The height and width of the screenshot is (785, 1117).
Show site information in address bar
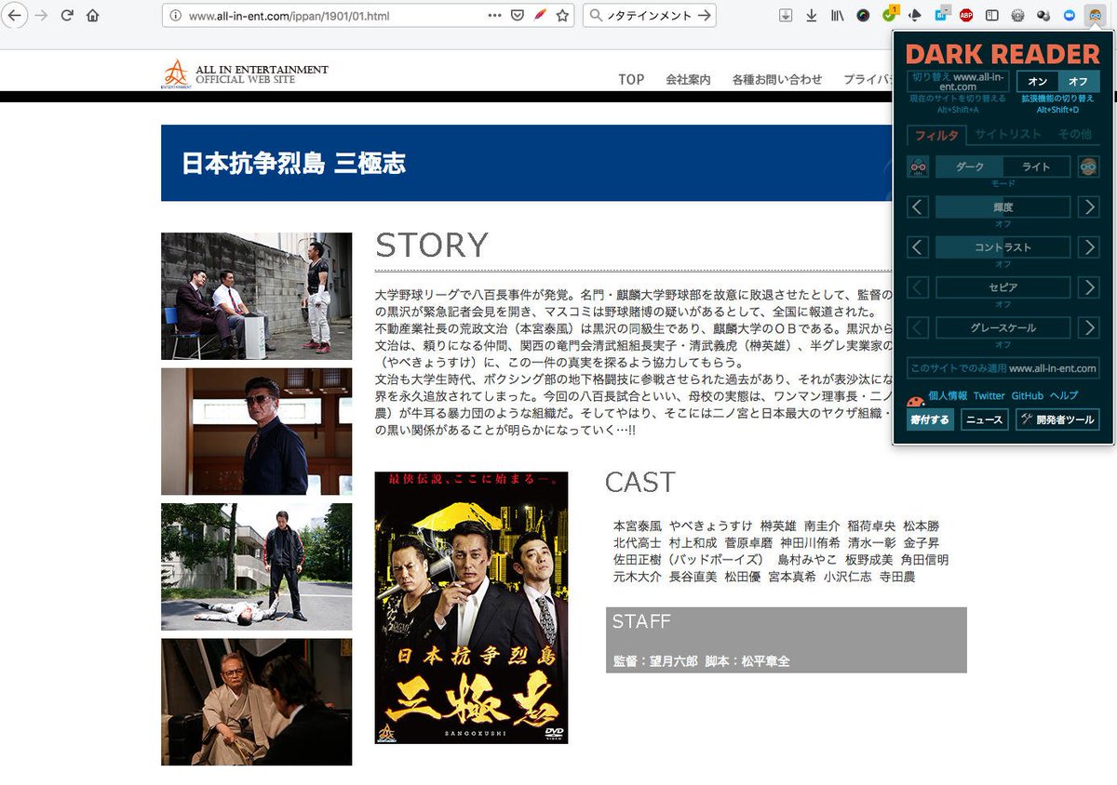[x=174, y=16]
